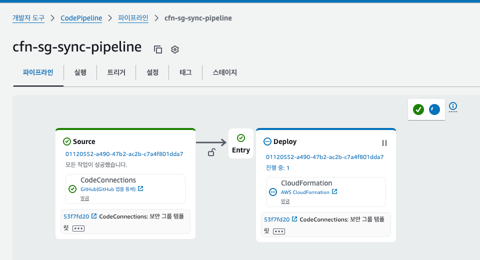Open GitHub(GitHub 앱을 통해) provider link
The image size is (480, 260).
[108, 189]
